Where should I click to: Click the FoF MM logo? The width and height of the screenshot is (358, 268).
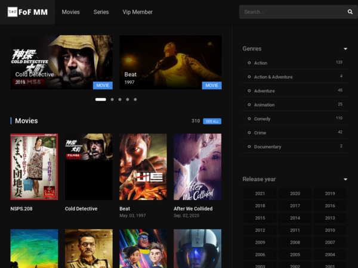tap(27, 12)
